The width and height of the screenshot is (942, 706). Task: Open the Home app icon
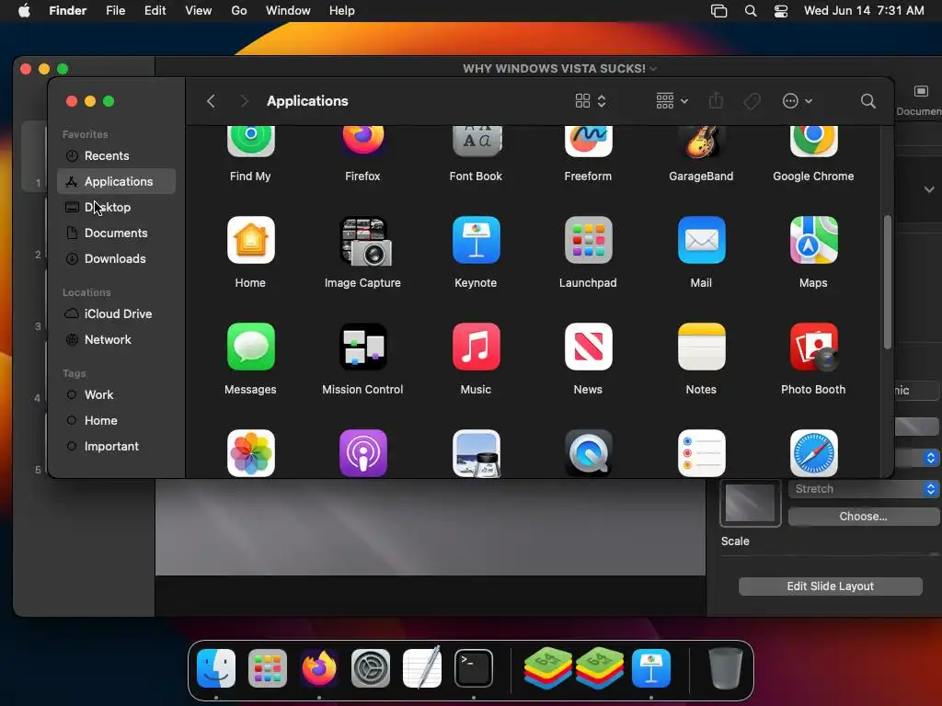point(250,240)
